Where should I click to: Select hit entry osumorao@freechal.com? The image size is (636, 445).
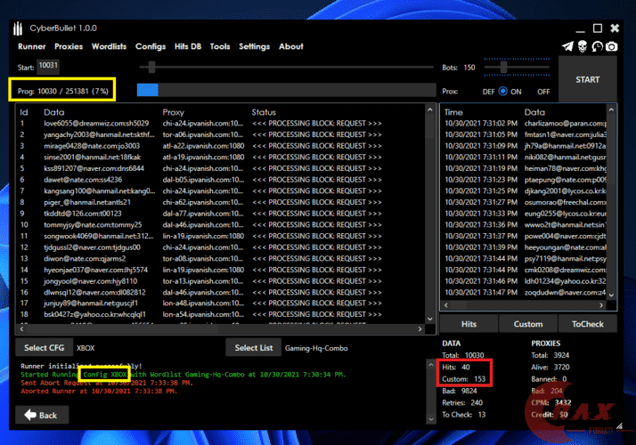(x=526, y=202)
